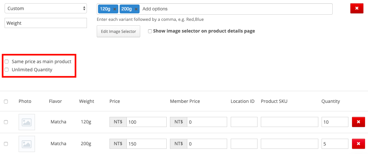Delete the Matcha 120g variant row
Image resolution: width=368 pixels, height=154 pixels.
(359, 122)
